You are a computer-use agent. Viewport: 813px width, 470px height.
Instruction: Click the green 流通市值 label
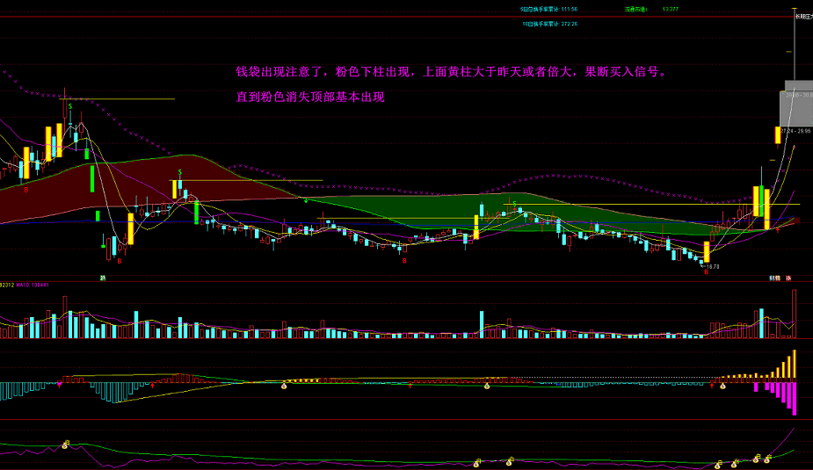[635, 10]
